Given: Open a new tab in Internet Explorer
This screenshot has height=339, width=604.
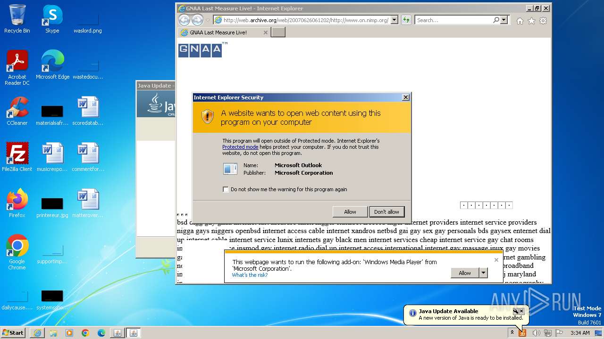Looking at the screenshot, I should pos(278,32).
